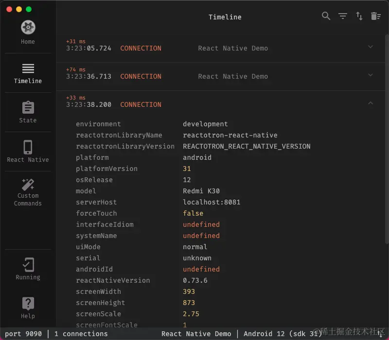Click 'Android 12 (sdk 31)' status text

pyautogui.click(x=283, y=334)
